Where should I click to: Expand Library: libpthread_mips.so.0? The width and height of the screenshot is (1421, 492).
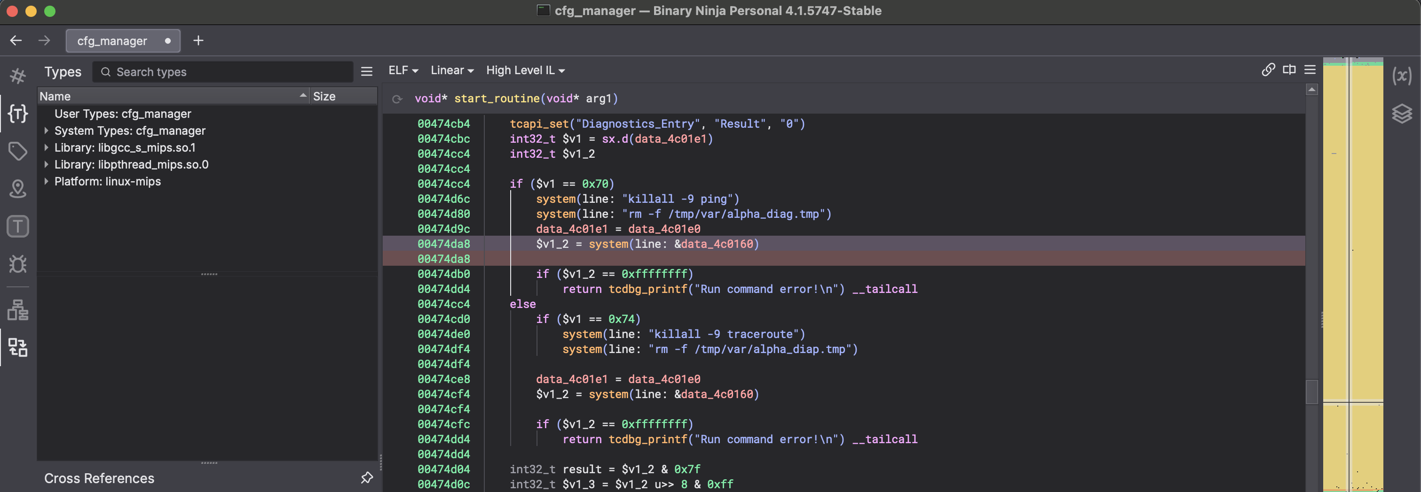46,165
